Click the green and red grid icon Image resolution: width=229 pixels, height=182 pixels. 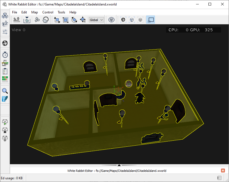point(5,79)
